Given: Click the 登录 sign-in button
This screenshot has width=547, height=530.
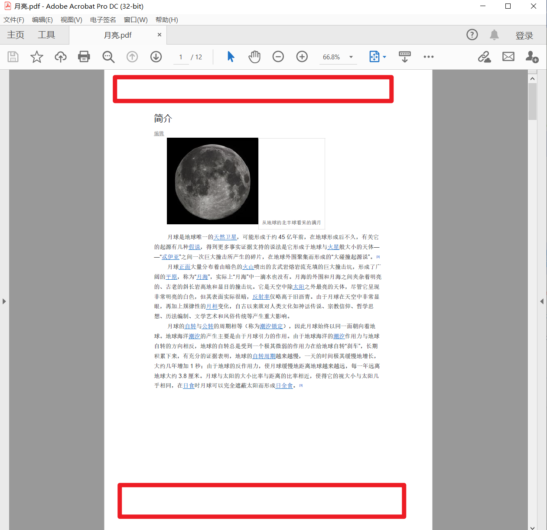Looking at the screenshot, I should click(x=524, y=35).
